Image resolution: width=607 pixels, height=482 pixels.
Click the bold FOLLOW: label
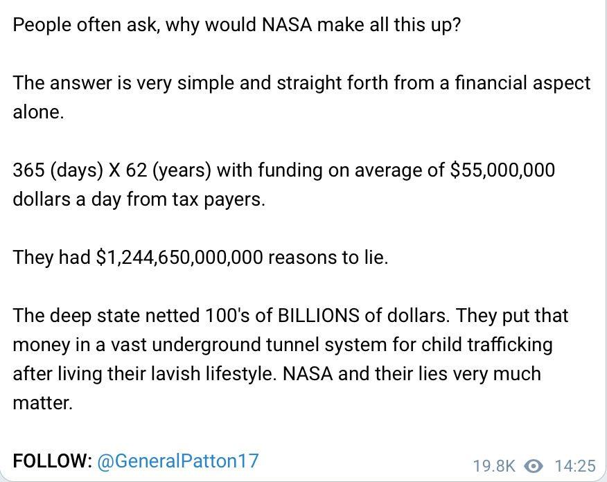point(52,461)
